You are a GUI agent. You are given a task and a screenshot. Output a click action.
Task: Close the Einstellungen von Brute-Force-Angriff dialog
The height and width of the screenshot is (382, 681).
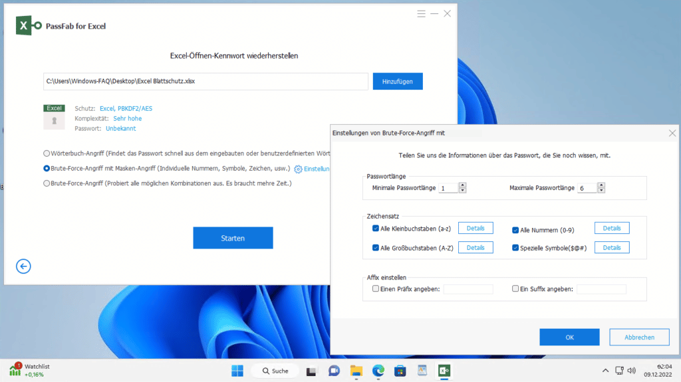pyautogui.click(x=672, y=134)
